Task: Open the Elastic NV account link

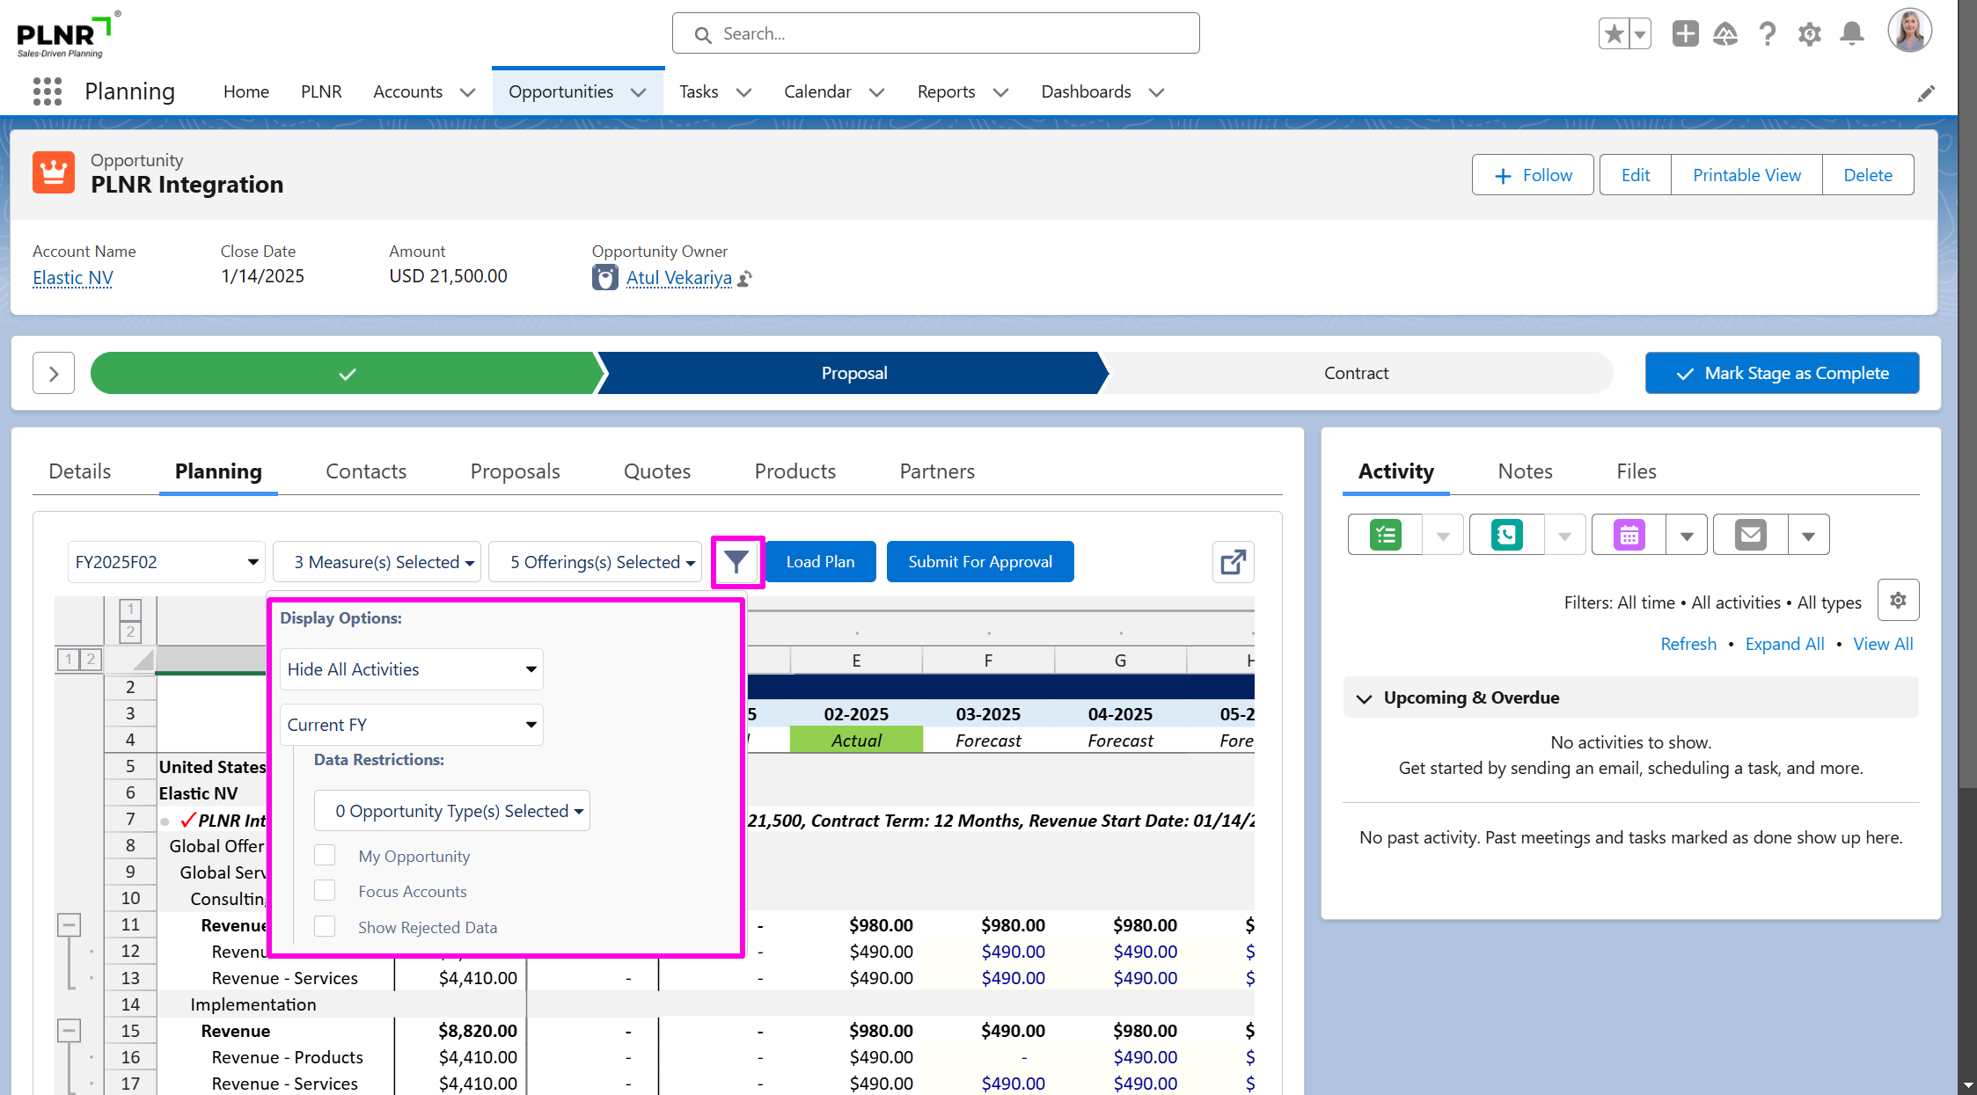Action: (73, 278)
